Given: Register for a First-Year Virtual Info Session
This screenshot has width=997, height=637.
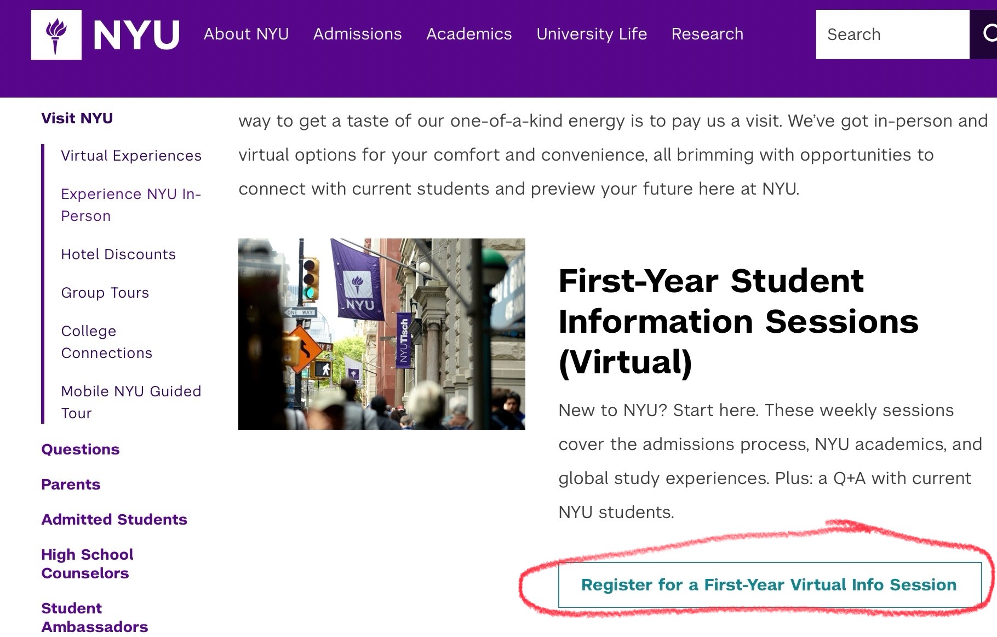Looking at the screenshot, I should tap(769, 585).
